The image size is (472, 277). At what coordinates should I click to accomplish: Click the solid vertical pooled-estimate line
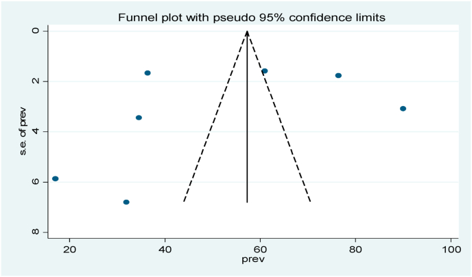[247, 137]
